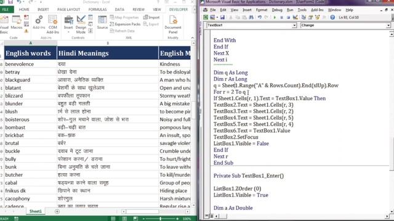Click Insert UserForm icon in VBA toolbar

(x=212, y=17)
